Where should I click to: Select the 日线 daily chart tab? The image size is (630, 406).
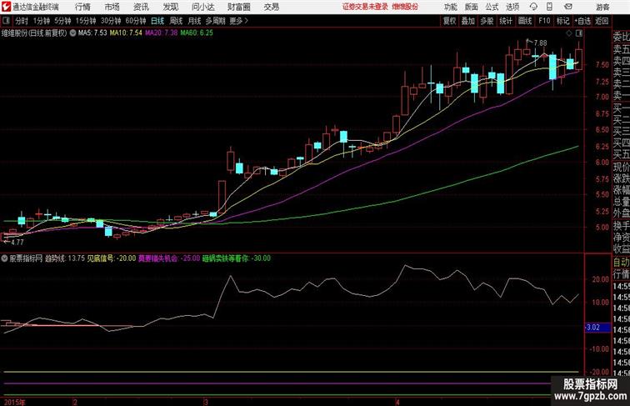click(x=157, y=21)
